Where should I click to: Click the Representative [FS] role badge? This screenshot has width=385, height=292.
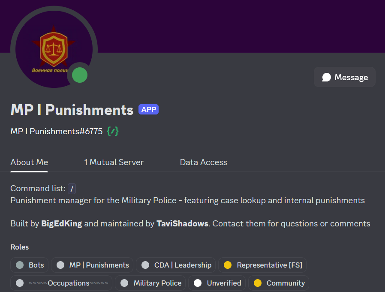click(x=262, y=265)
